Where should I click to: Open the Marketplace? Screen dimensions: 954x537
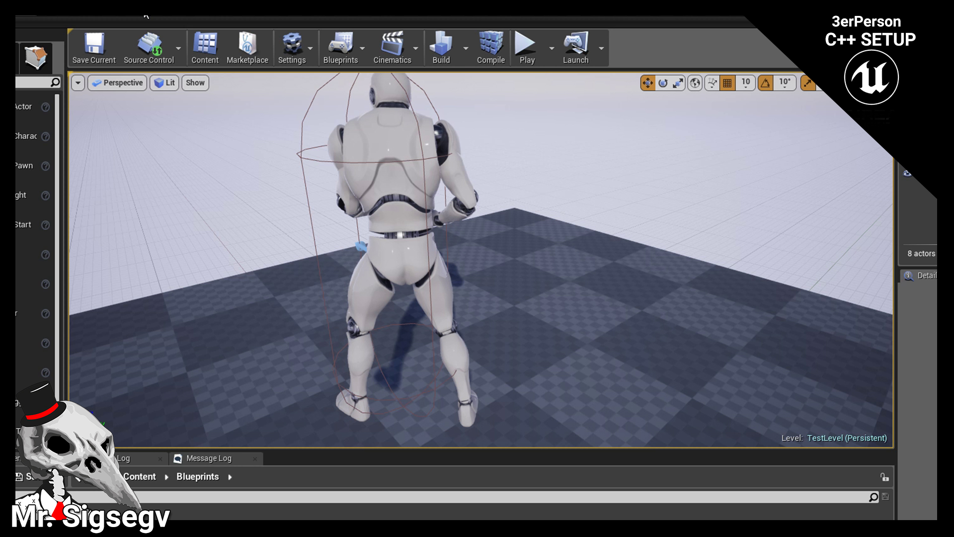pos(247,47)
